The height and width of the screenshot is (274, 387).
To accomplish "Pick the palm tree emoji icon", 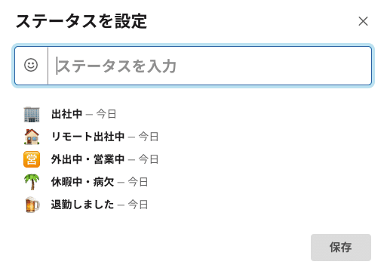I will 32,182.
